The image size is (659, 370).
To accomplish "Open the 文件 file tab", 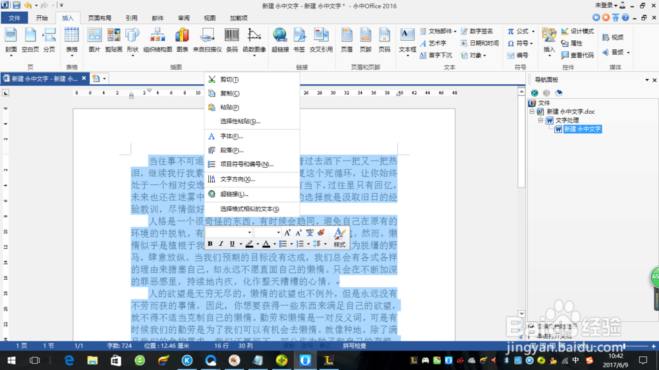I will click(x=14, y=18).
